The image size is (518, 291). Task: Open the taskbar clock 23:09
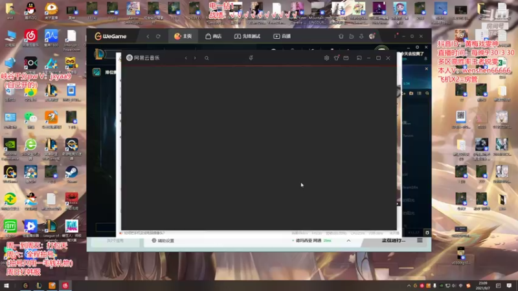click(x=483, y=286)
